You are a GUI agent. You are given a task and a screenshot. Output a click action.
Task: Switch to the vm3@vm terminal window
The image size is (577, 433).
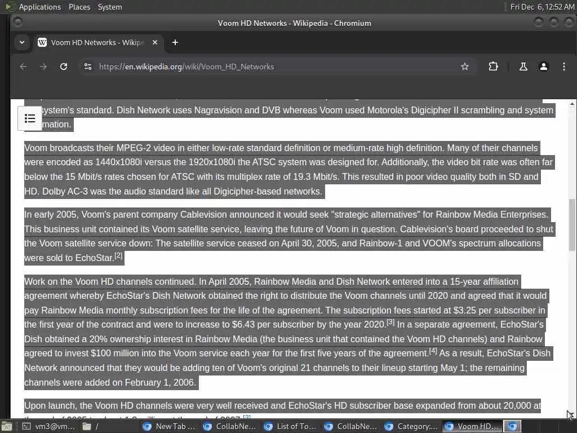coord(49,426)
